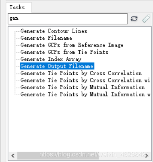Select Generate Filename task
The height and width of the screenshot is (162, 153).
(46, 38)
